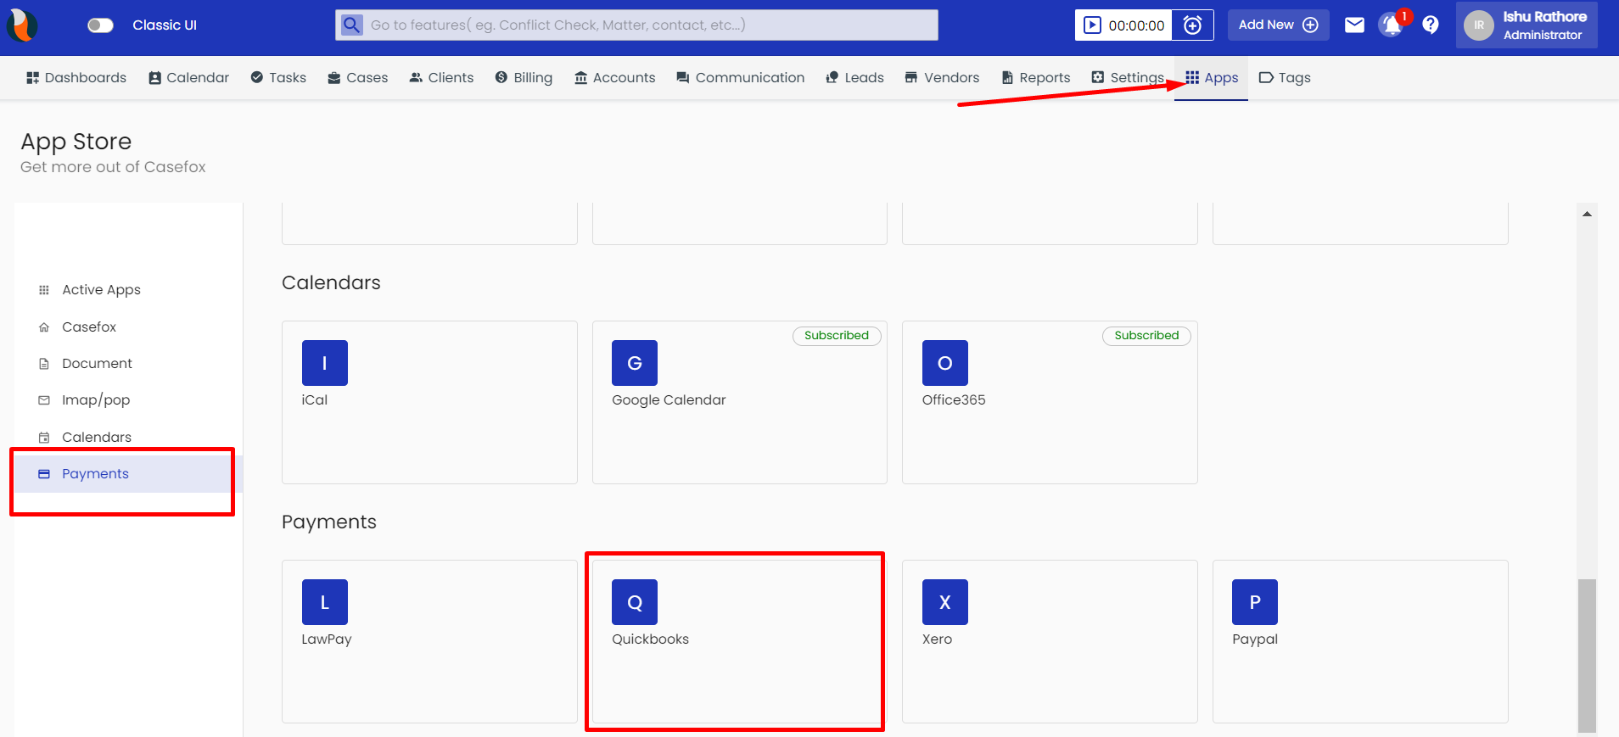Select the Paypal app icon
The image size is (1619, 737).
pos(1254,602)
